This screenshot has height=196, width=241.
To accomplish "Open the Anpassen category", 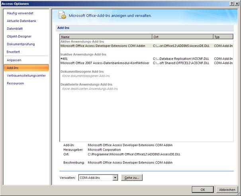I will (x=14, y=60).
